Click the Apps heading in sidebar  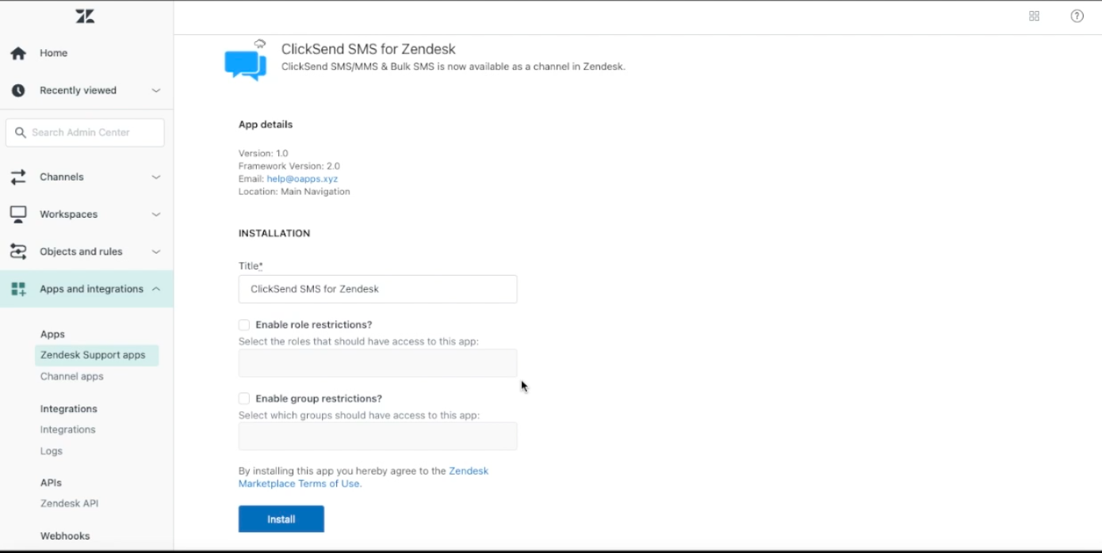click(52, 334)
